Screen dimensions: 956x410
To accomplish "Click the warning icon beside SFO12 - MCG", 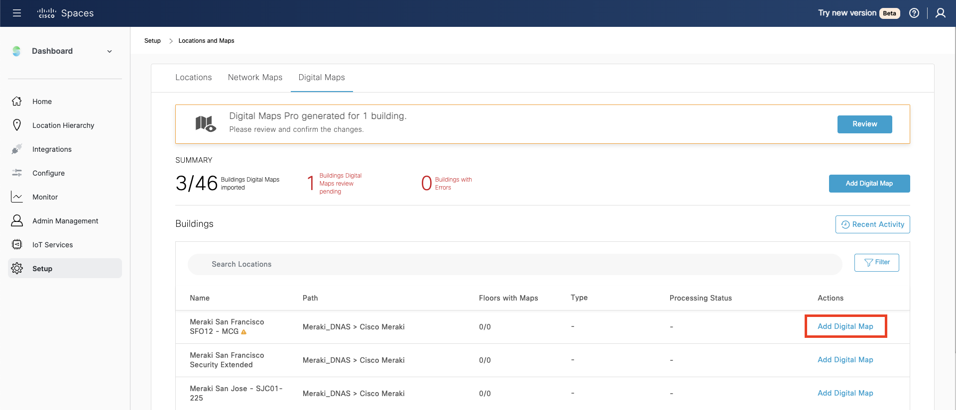I will click(x=244, y=332).
